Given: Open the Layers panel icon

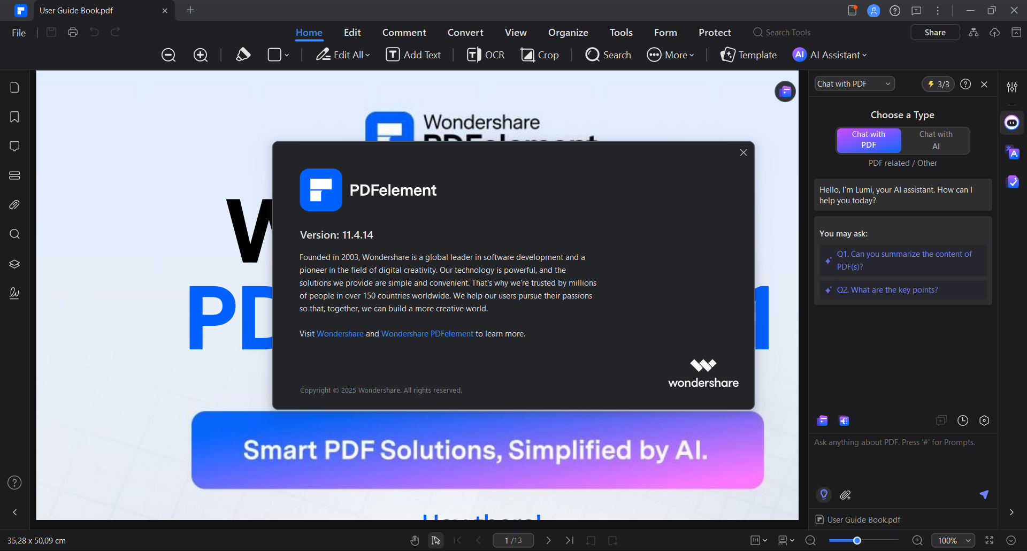Looking at the screenshot, I should [x=14, y=264].
